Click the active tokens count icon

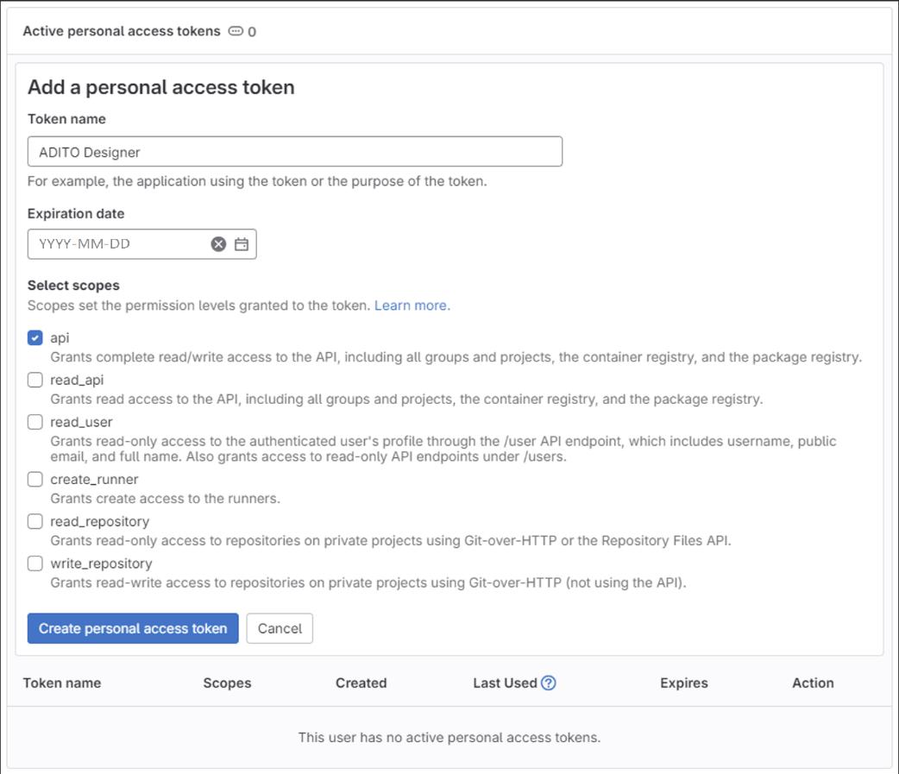pyautogui.click(x=236, y=31)
